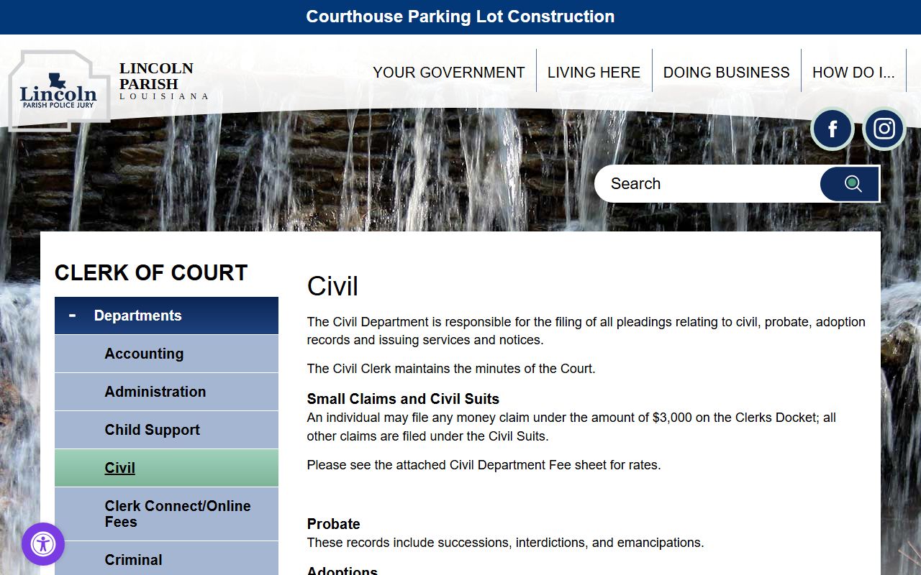Open the Your Government menu
The image size is (921, 575).
pos(449,73)
